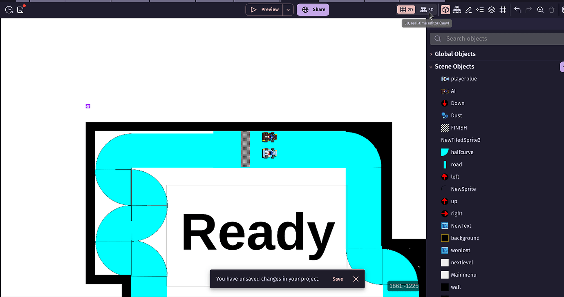Open the layers panel icon
This screenshot has height=297, width=564.
click(492, 10)
